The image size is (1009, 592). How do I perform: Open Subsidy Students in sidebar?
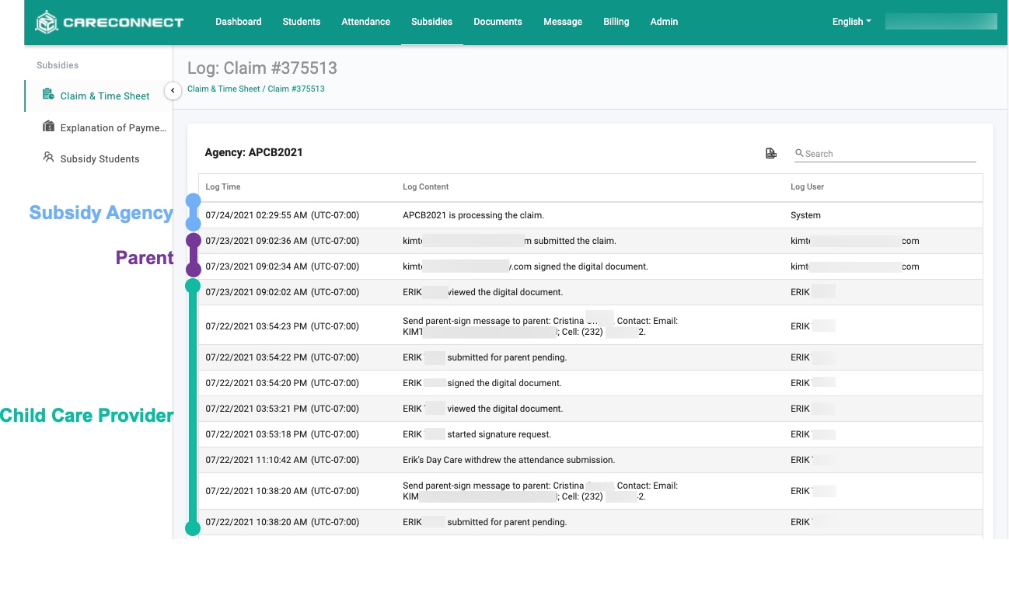tap(100, 158)
